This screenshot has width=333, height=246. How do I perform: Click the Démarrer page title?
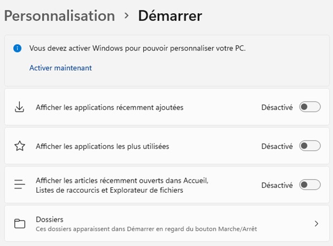pos(170,16)
